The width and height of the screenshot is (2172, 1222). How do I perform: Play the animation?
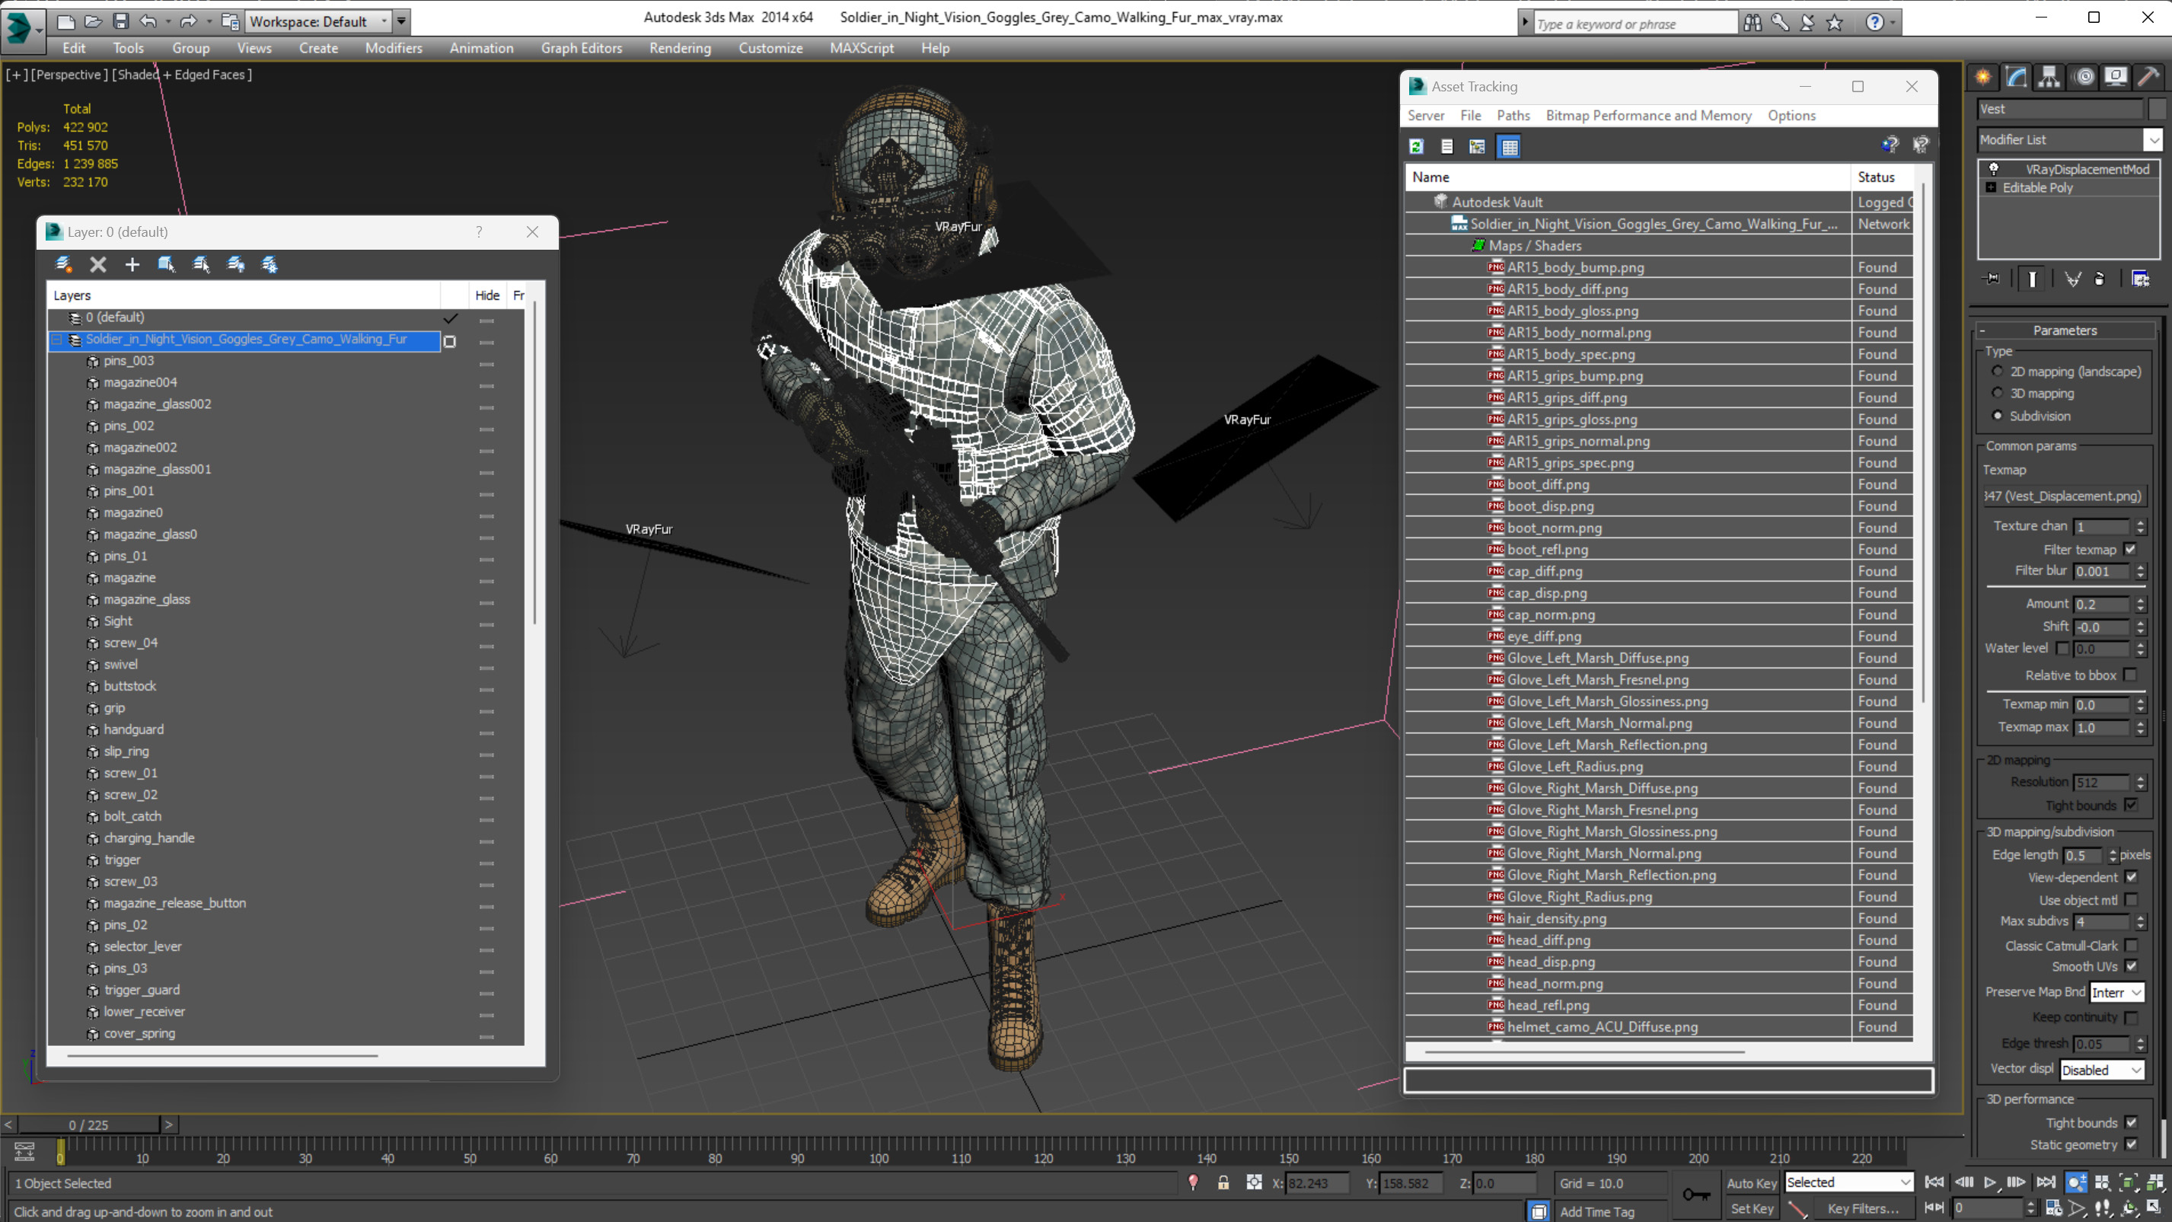point(1990,1182)
